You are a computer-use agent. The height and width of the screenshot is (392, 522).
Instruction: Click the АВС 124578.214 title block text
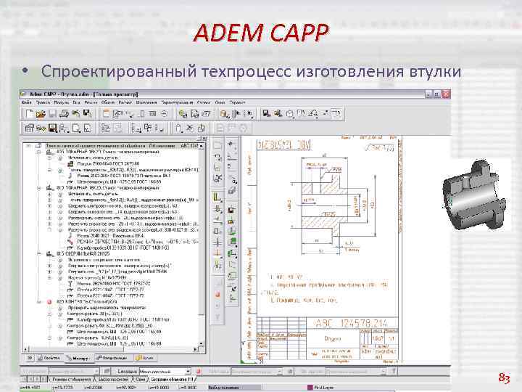click(x=351, y=323)
